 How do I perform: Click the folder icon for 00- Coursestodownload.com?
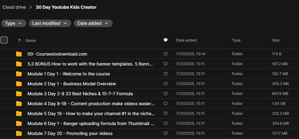(x=19, y=54)
